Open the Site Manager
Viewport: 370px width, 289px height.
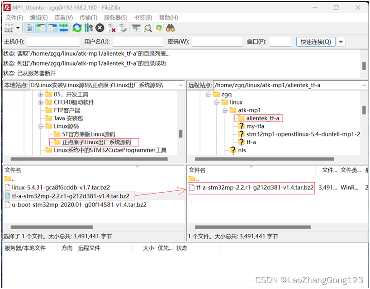(x=8, y=28)
